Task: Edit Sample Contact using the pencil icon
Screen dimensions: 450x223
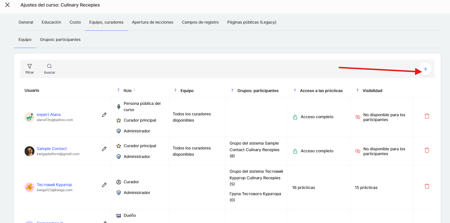Action: pos(104,149)
